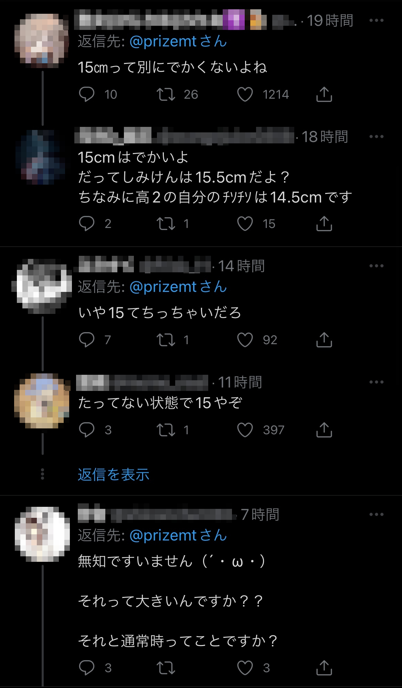Share the 7時間 tweet at the bottom
Image resolution: width=402 pixels, height=688 pixels.
[x=324, y=668]
